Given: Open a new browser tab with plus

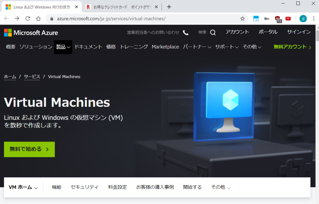Looking at the screenshot, I should coord(169,7).
